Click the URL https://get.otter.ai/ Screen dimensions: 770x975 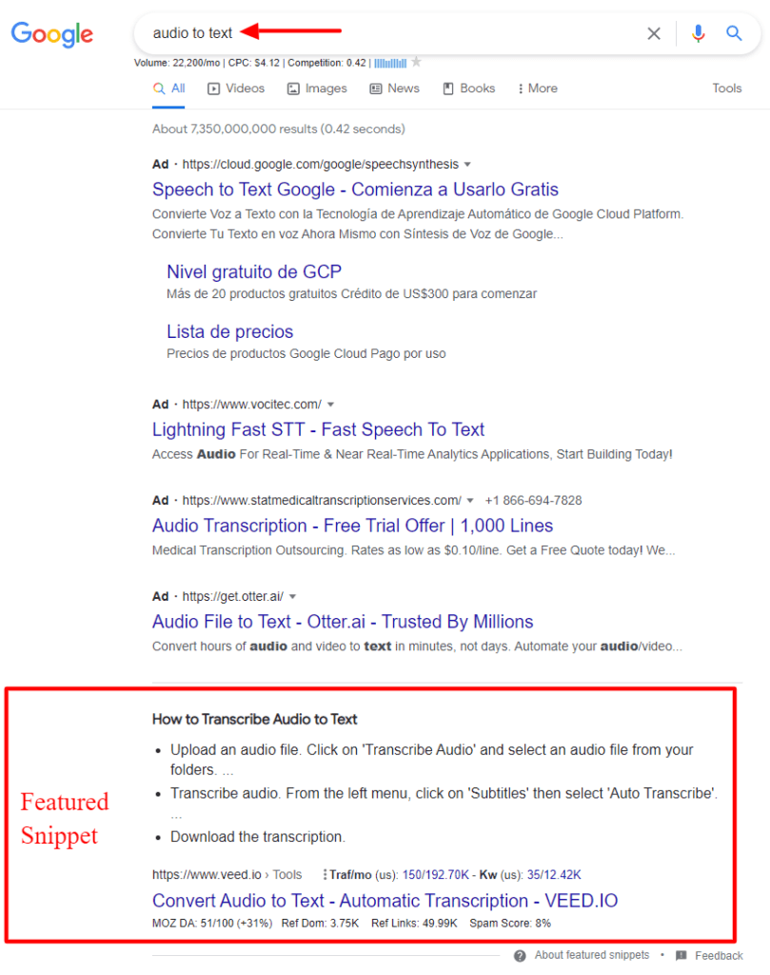(x=233, y=596)
